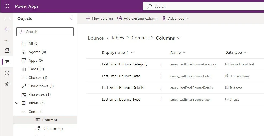Click amey_LastEmailBounceDetails name cell
Image resolution: width=264 pixels, height=136 pixels.
coord(191,88)
